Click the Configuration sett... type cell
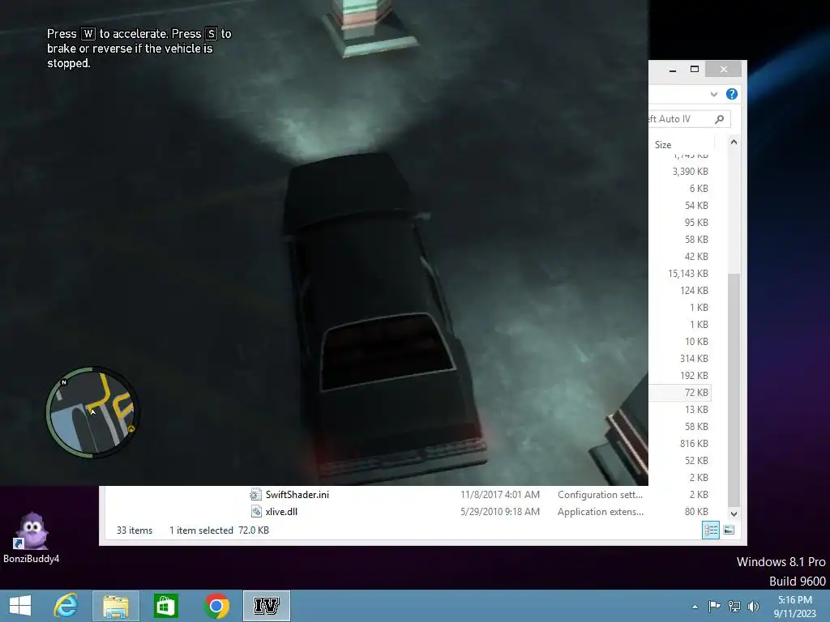The height and width of the screenshot is (622, 830). click(x=600, y=495)
